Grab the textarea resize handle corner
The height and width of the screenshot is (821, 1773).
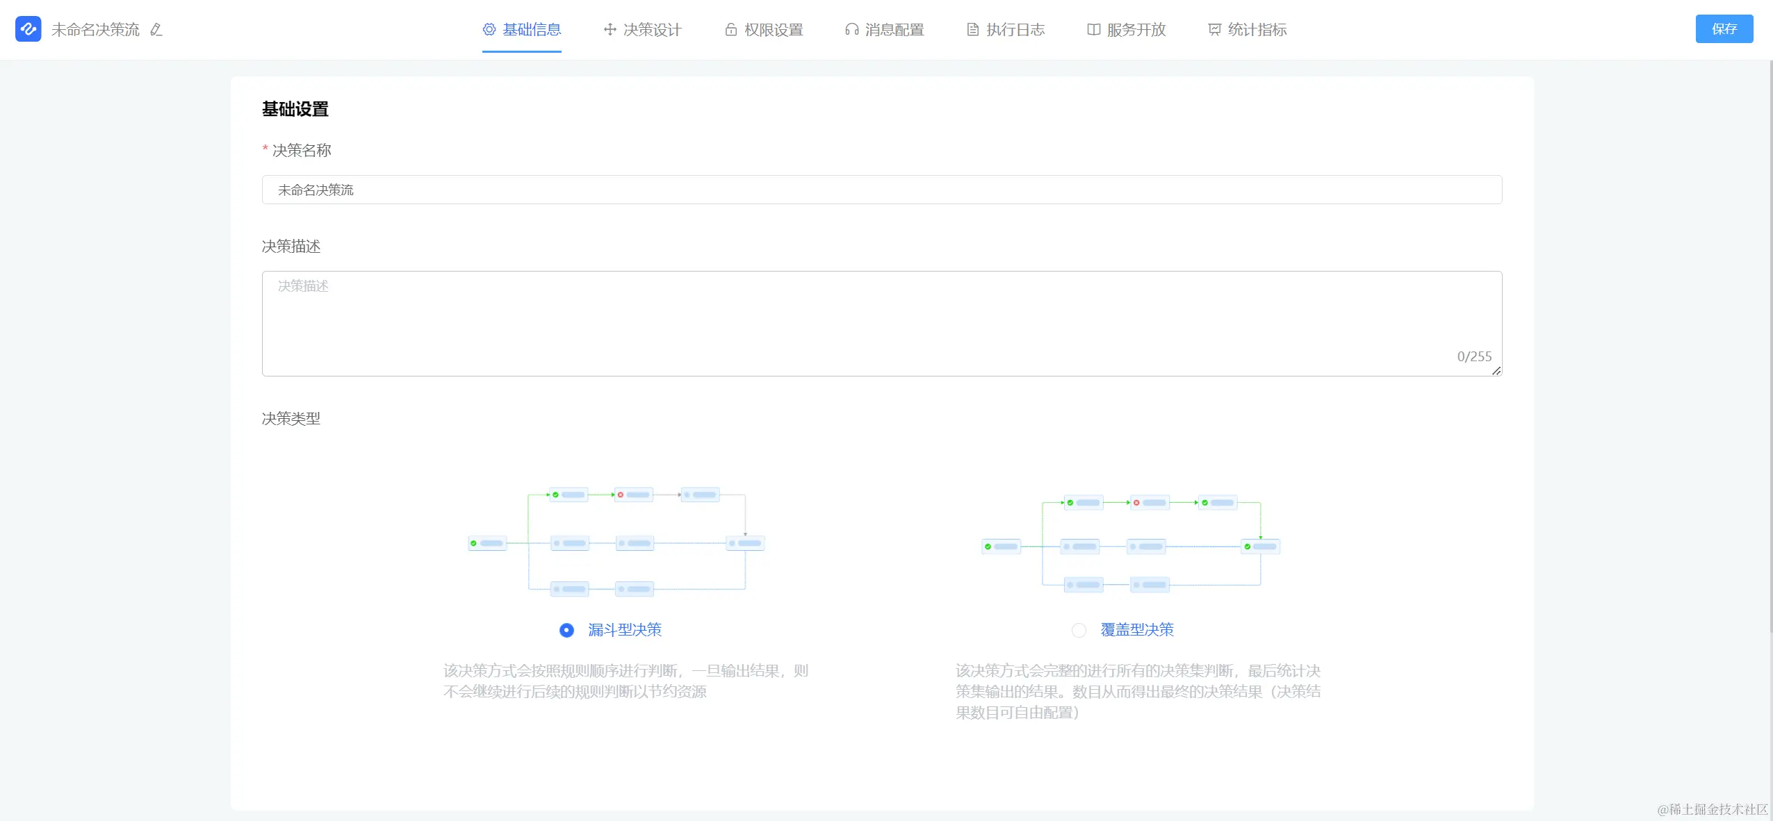[x=1496, y=371]
